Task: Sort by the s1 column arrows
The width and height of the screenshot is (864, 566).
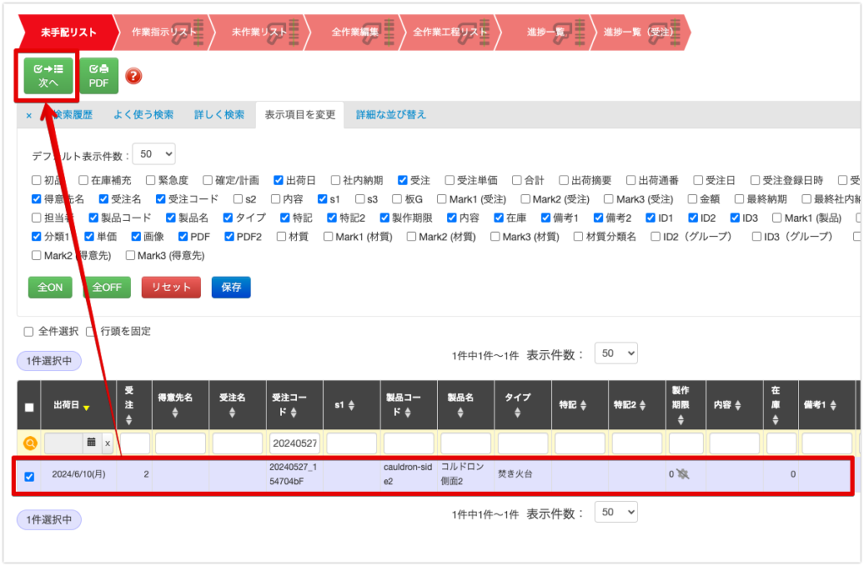Action: pyautogui.click(x=351, y=405)
